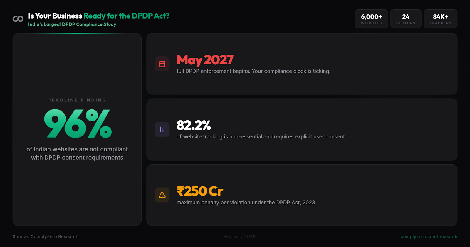This screenshot has height=247, width=470.
Task: Click the 'February 2026' date in footer
Action: click(x=239, y=237)
